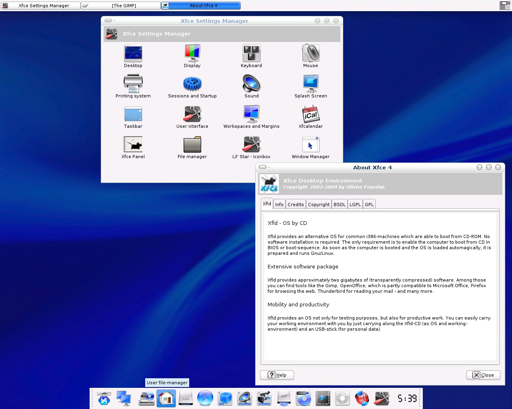Viewport: 512px width, 409px height.
Task: Click the 3D cube launcher in panel
Action: tap(225, 398)
